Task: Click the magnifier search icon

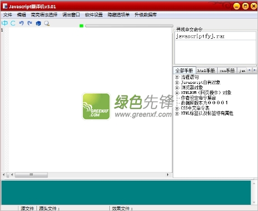Action: (x=47, y=24)
